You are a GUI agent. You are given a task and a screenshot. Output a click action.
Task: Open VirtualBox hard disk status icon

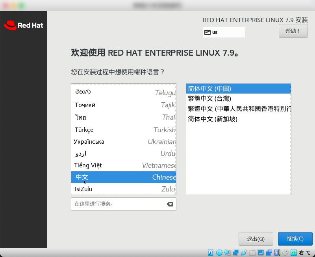pos(210,253)
